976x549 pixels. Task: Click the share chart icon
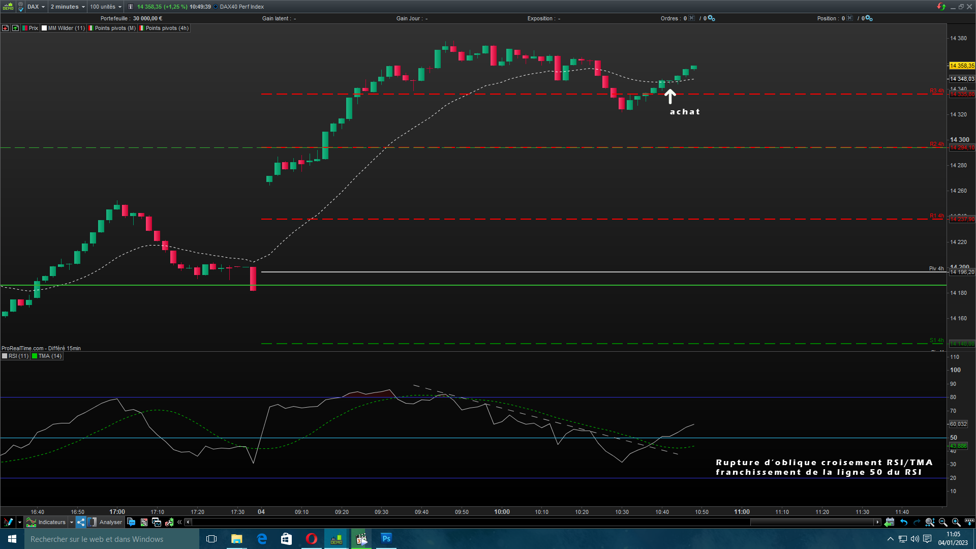tap(81, 522)
